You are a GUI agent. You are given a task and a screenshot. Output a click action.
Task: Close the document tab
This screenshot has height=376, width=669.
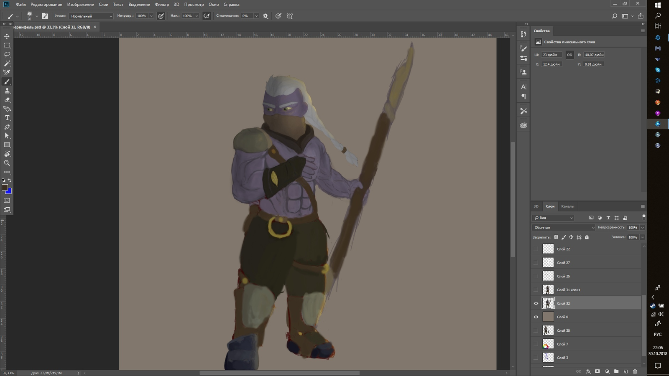94,27
